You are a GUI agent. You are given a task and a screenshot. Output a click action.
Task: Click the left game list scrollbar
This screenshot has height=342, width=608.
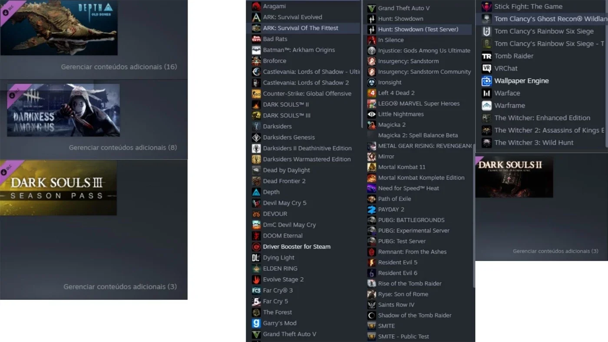(362, 65)
